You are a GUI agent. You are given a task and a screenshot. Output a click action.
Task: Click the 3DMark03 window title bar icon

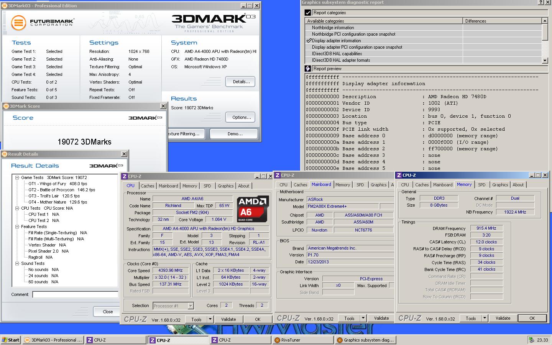click(5, 6)
